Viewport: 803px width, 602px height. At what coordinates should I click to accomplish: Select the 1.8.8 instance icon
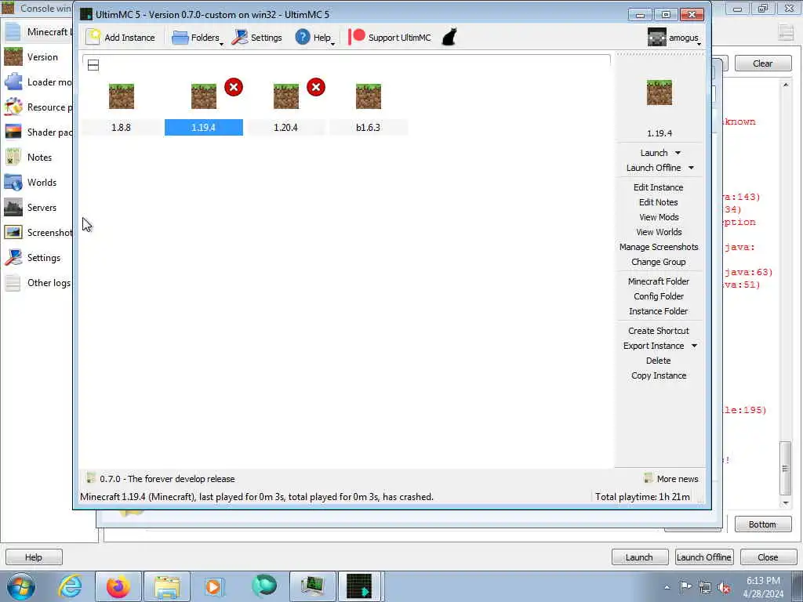[122, 96]
